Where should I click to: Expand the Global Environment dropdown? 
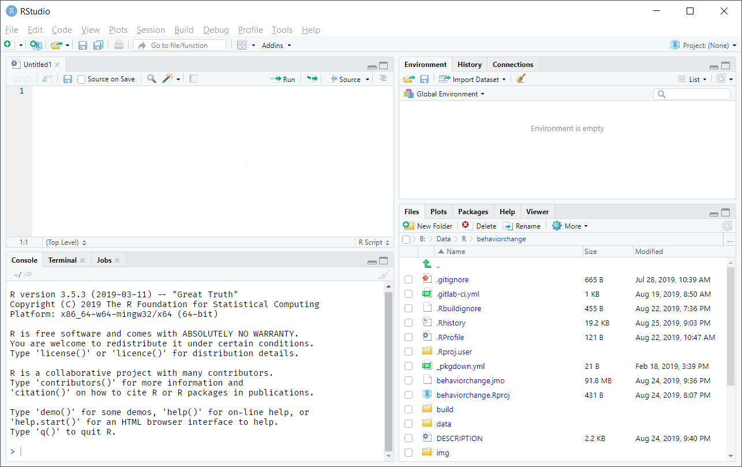point(444,94)
